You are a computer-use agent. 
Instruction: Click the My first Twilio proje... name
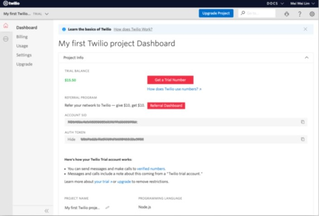82,208
